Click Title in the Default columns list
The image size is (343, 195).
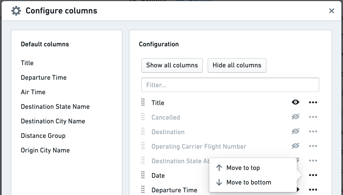pyautogui.click(x=27, y=63)
